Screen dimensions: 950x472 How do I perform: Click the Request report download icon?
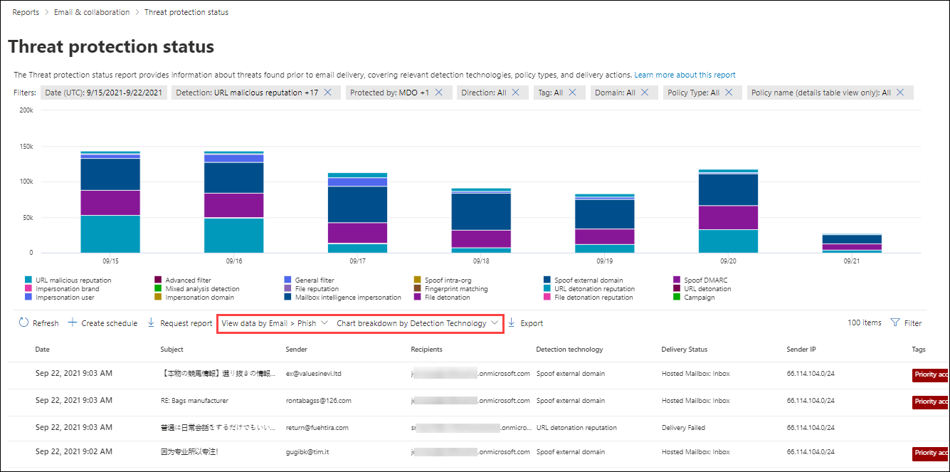coord(151,323)
